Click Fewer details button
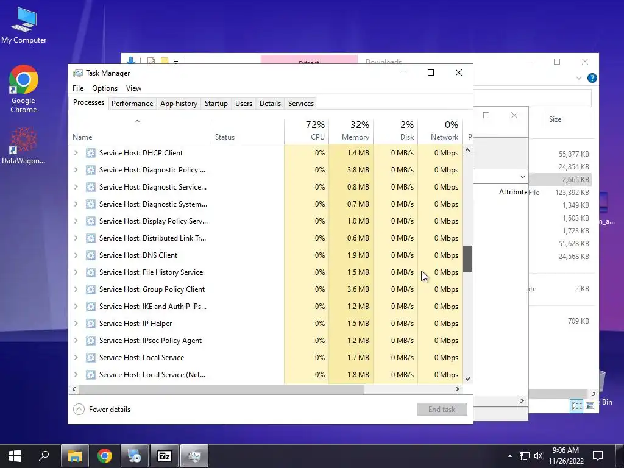This screenshot has width=624, height=468. 102,409
